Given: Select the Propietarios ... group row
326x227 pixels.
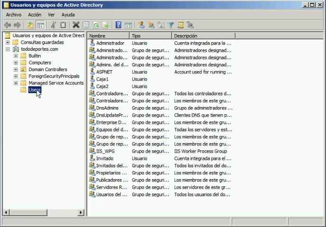Looking at the screenshot, I should coord(161,173).
